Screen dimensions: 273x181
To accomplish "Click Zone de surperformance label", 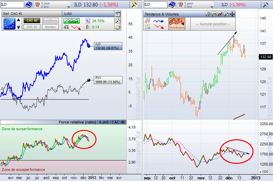I will point(22,129).
